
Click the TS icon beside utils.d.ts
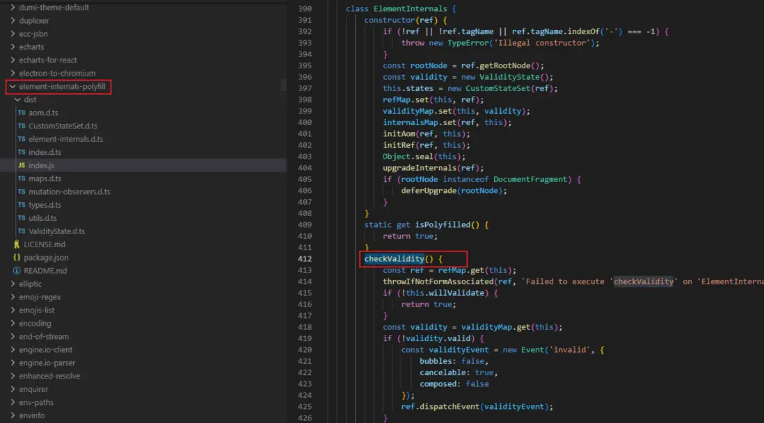click(x=22, y=218)
